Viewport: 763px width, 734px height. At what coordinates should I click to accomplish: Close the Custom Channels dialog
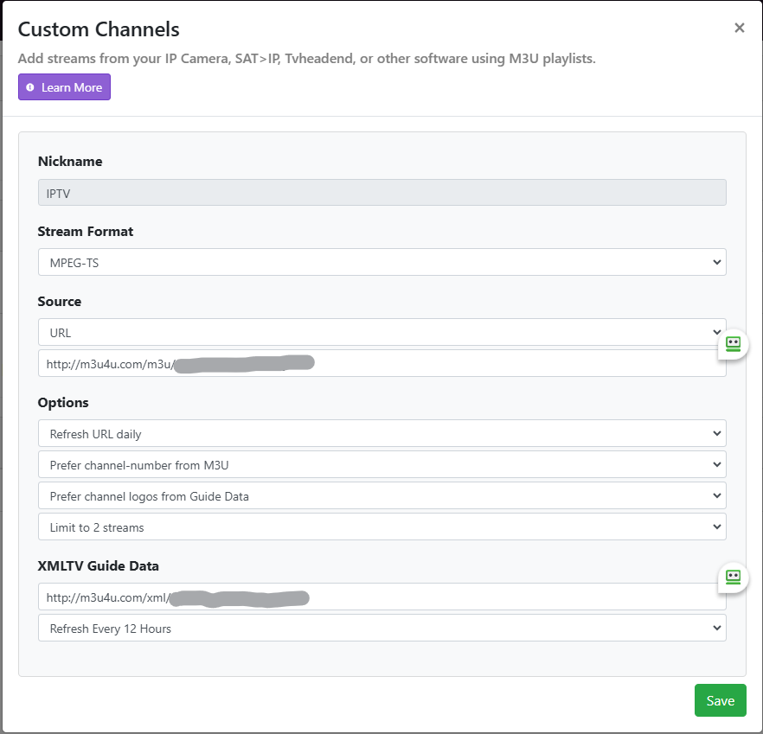[739, 28]
